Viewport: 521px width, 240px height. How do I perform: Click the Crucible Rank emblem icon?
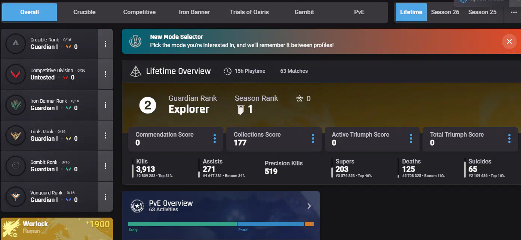tap(16, 43)
